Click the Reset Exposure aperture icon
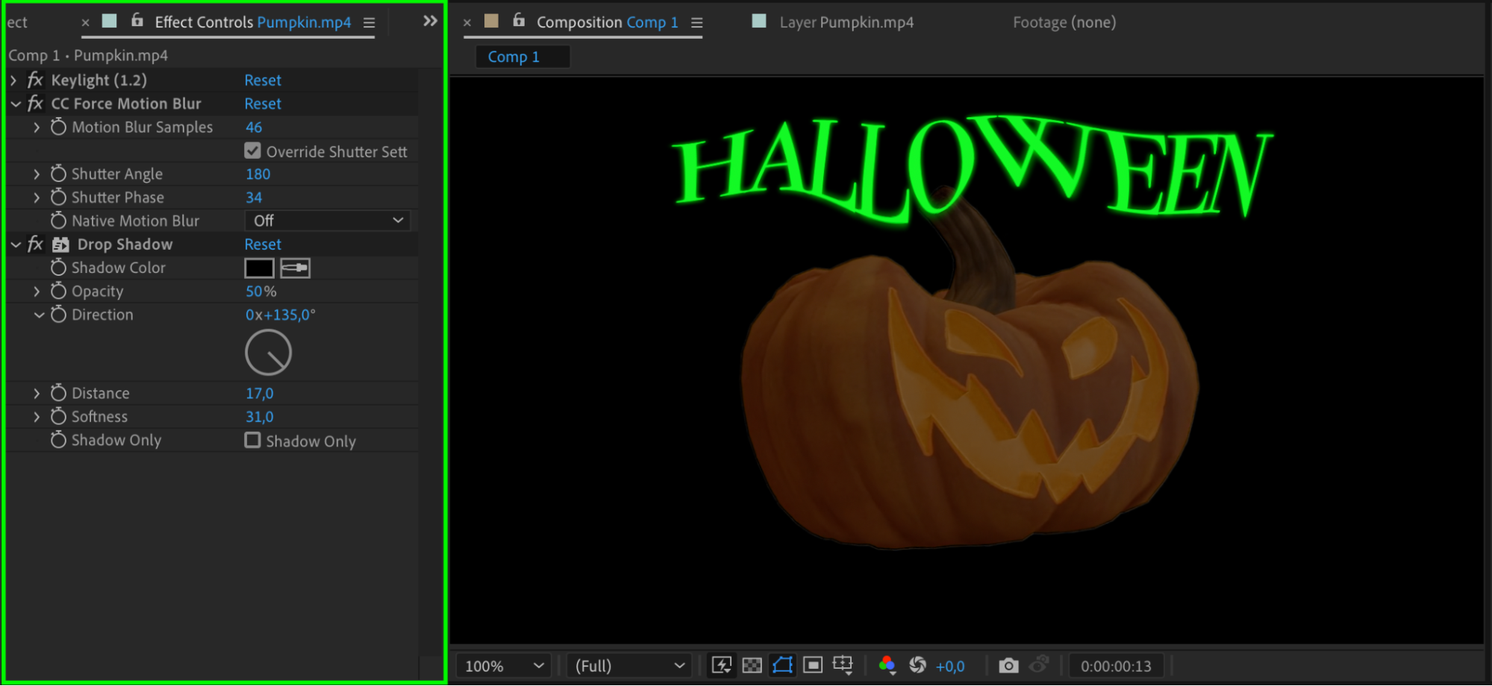The height and width of the screenshot is (686, 1492). (917, 665)
